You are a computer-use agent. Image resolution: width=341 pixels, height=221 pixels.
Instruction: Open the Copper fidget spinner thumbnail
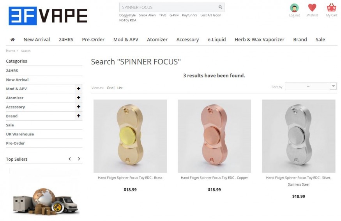pyautogui.click(x=214, y=136)
